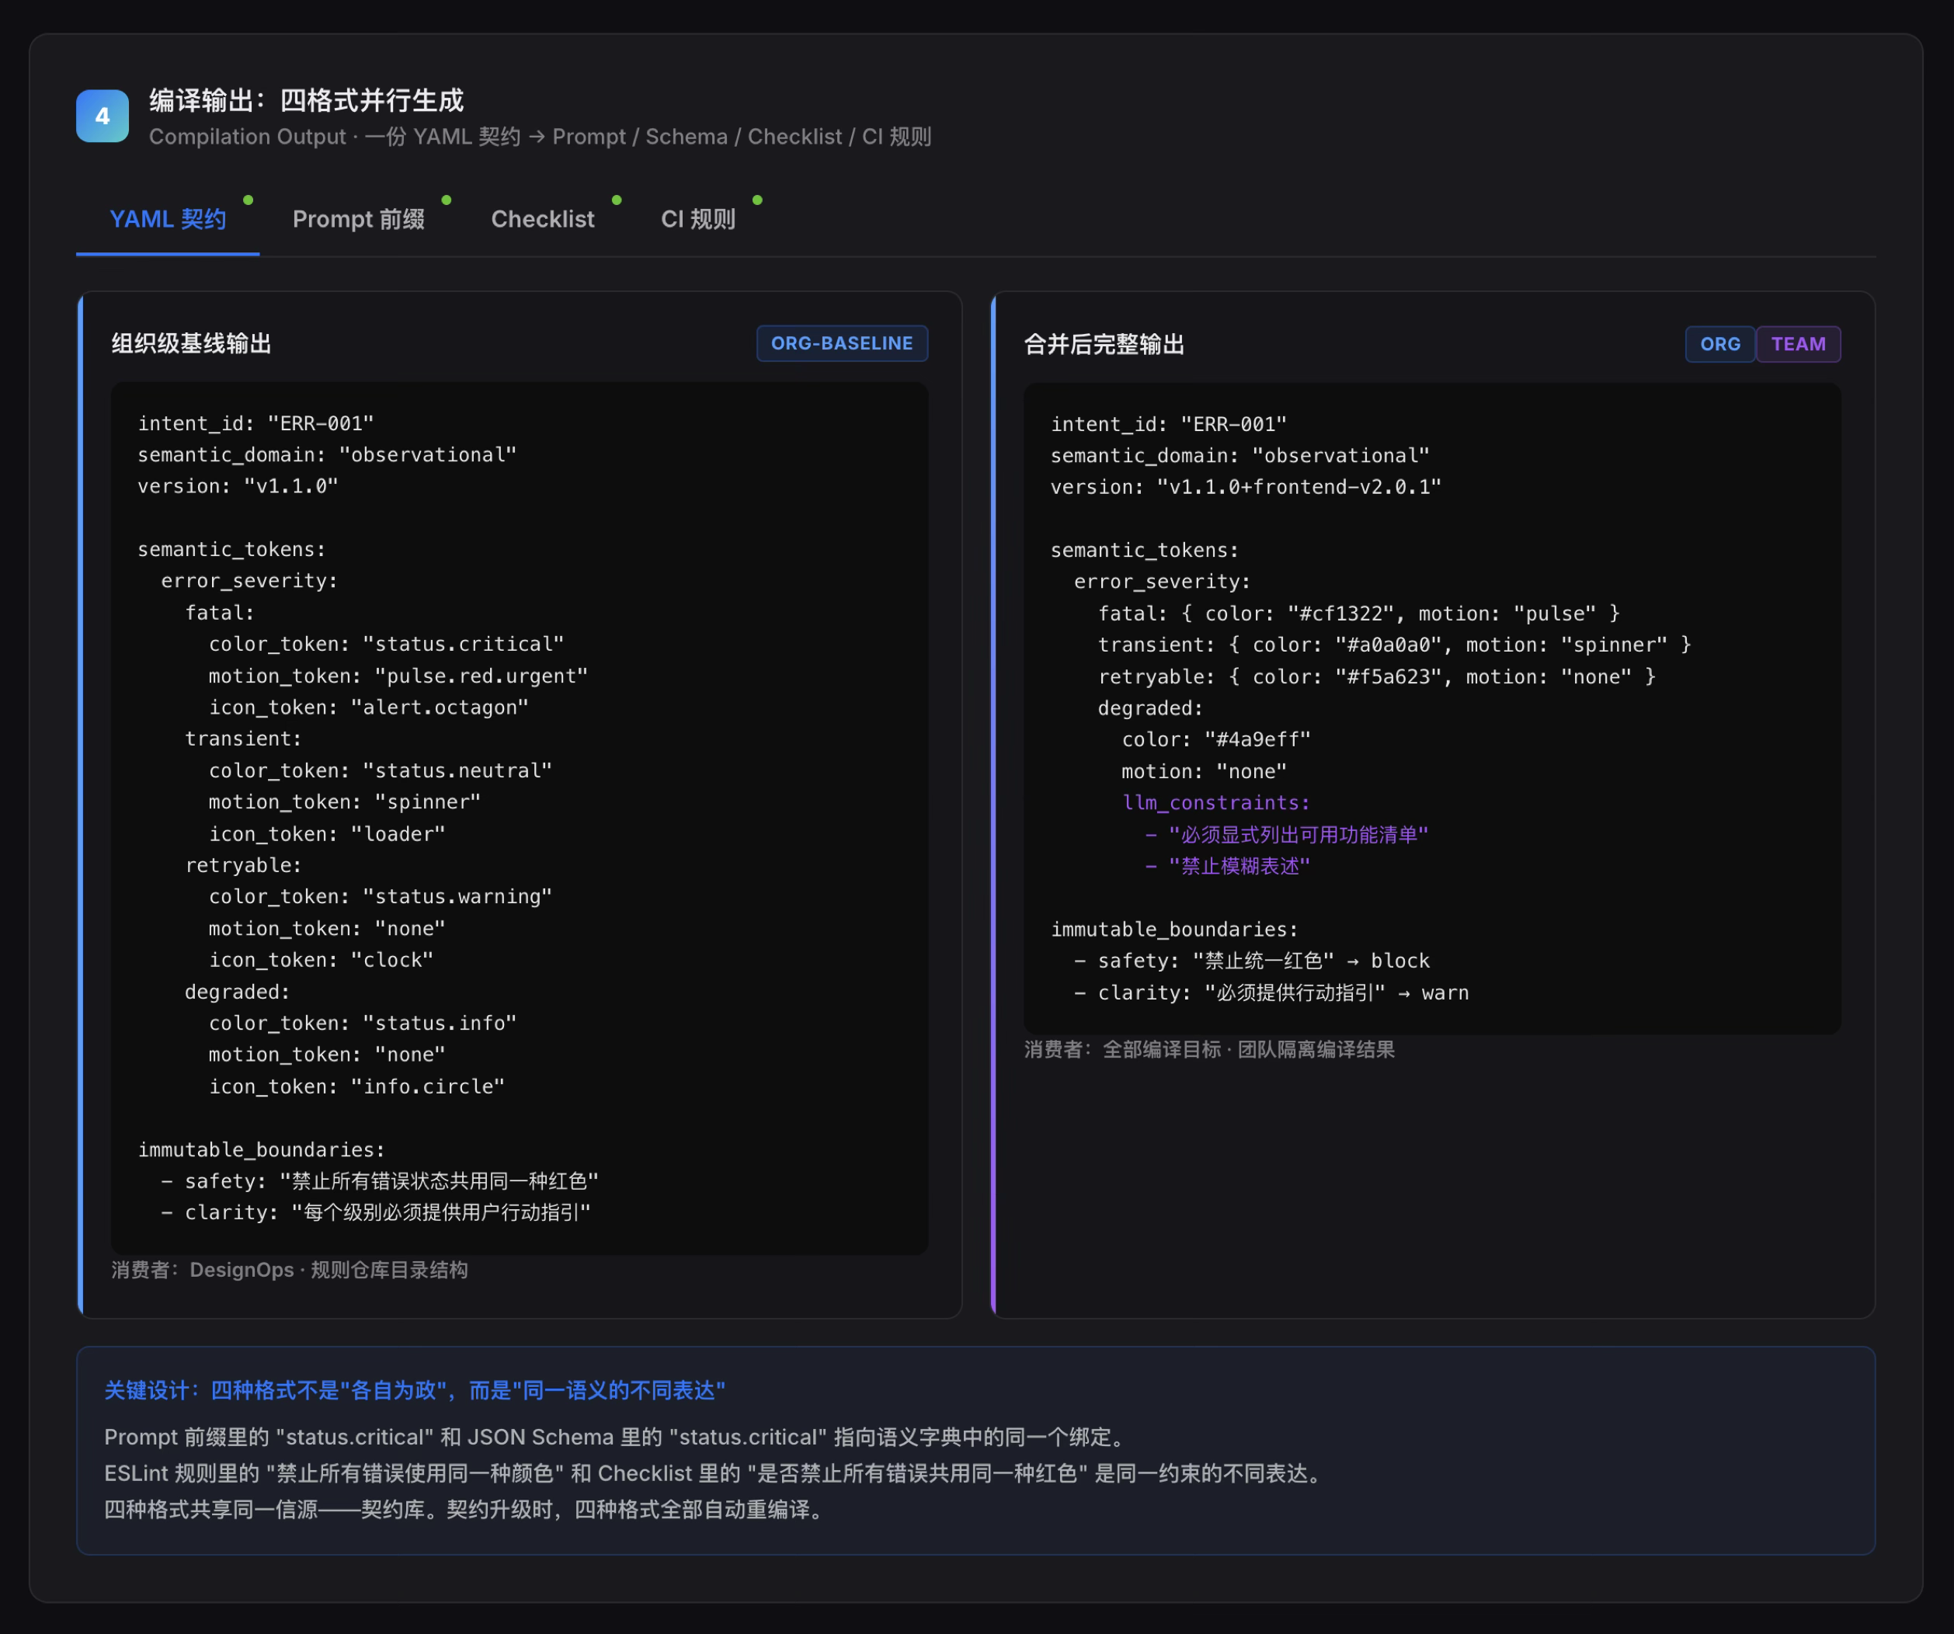Open the Prompt 前缀 tab
This screenshot has width=1954, height=1634.
pos(358,220)
